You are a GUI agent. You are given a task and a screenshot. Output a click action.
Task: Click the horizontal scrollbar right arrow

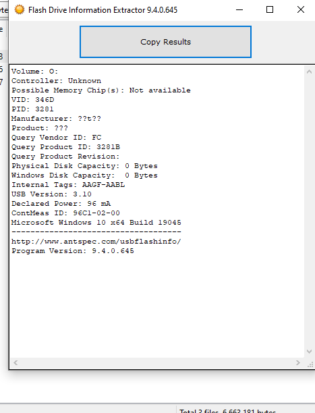(298, 362)
